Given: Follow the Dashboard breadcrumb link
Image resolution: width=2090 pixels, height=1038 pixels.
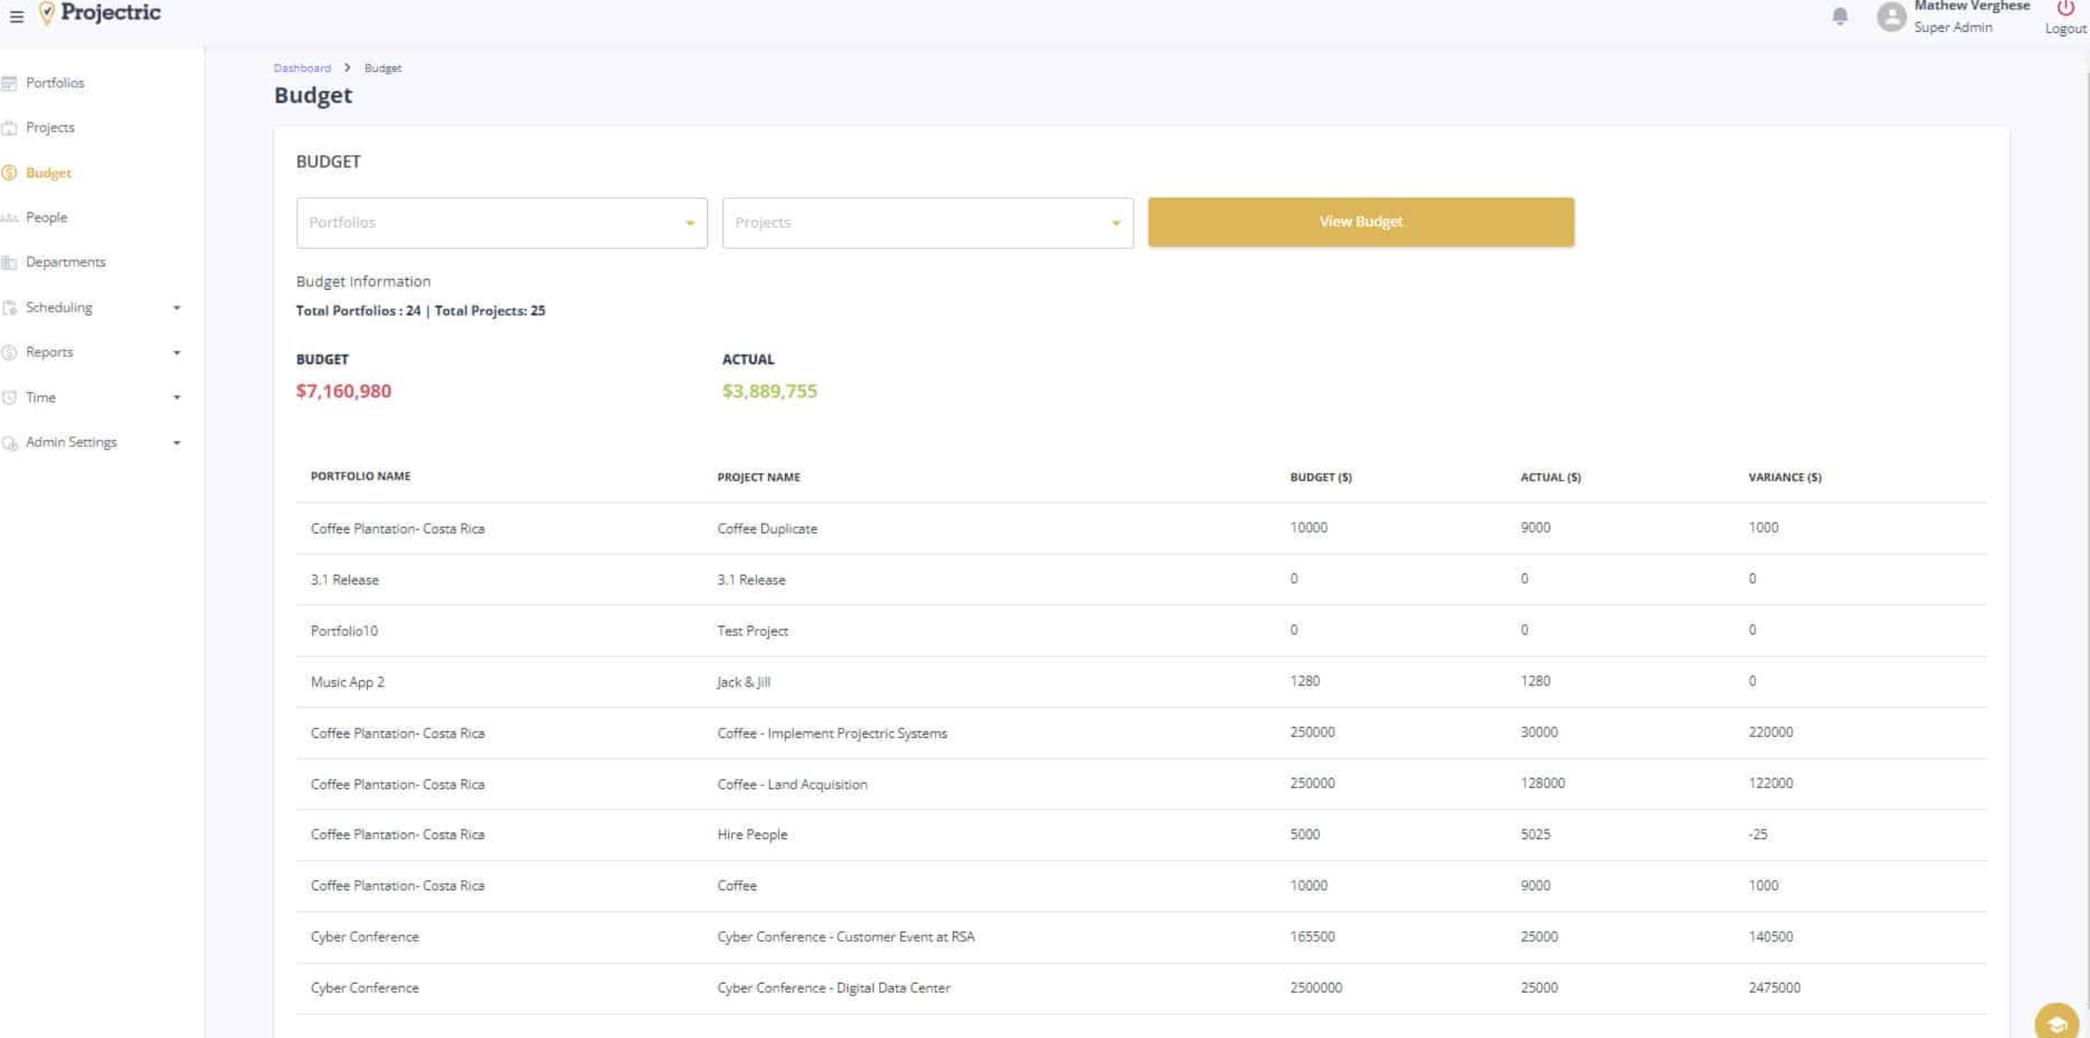Looking at the screenshot, I should click(302, 68).
